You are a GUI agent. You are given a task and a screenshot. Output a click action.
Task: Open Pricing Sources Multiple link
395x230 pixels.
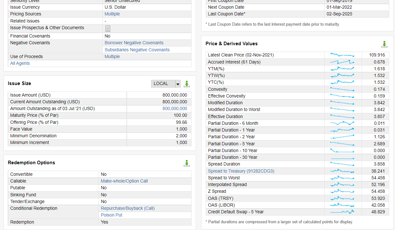pyautogui.click(x=112, y=14)
